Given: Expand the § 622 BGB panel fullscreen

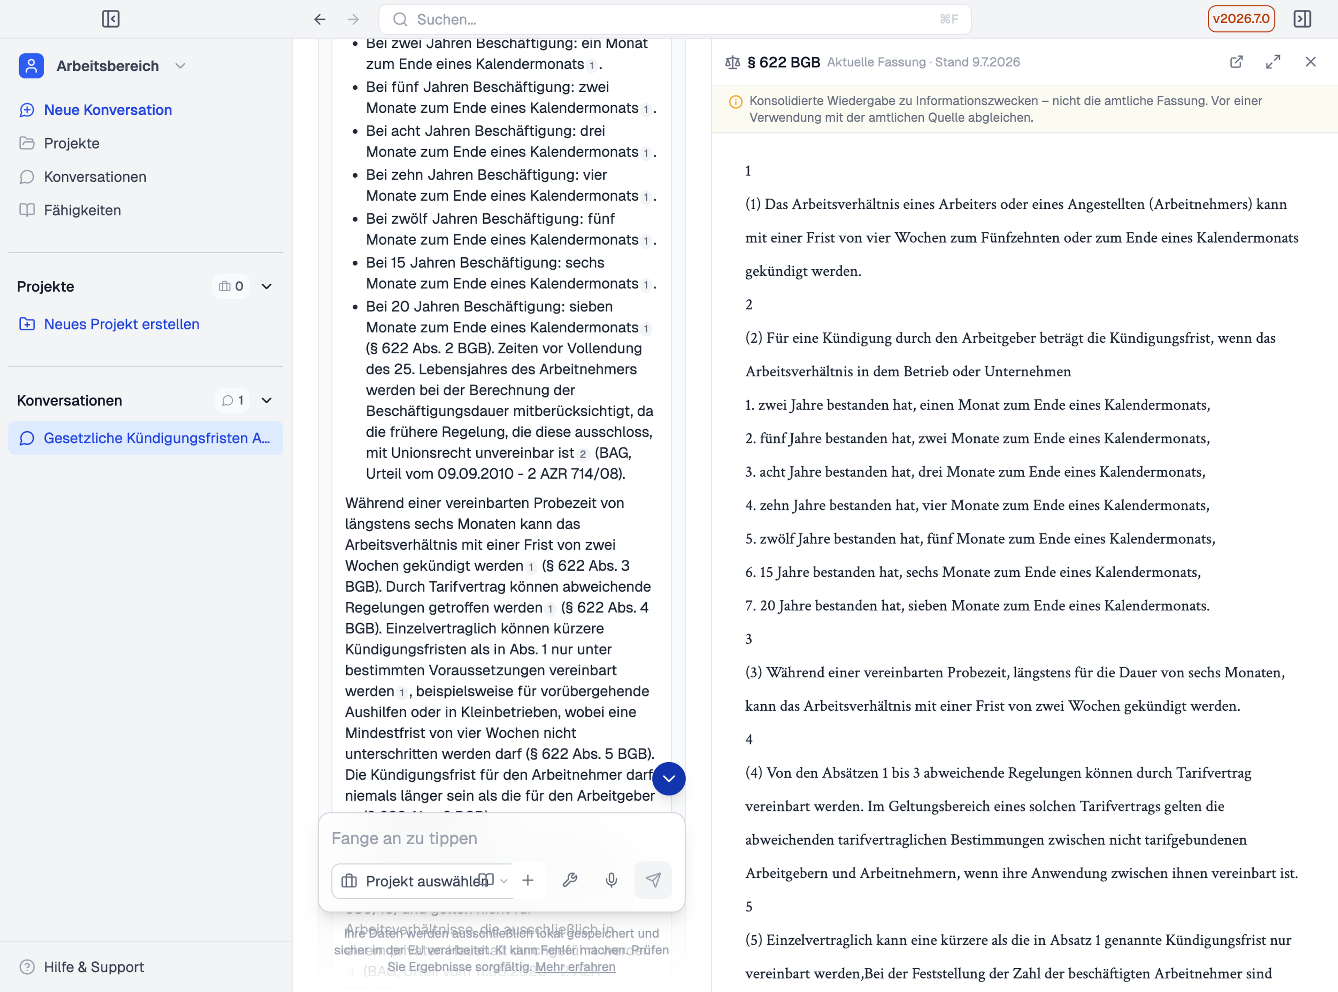Looking at the screenshot, I should coord(1273,62).
